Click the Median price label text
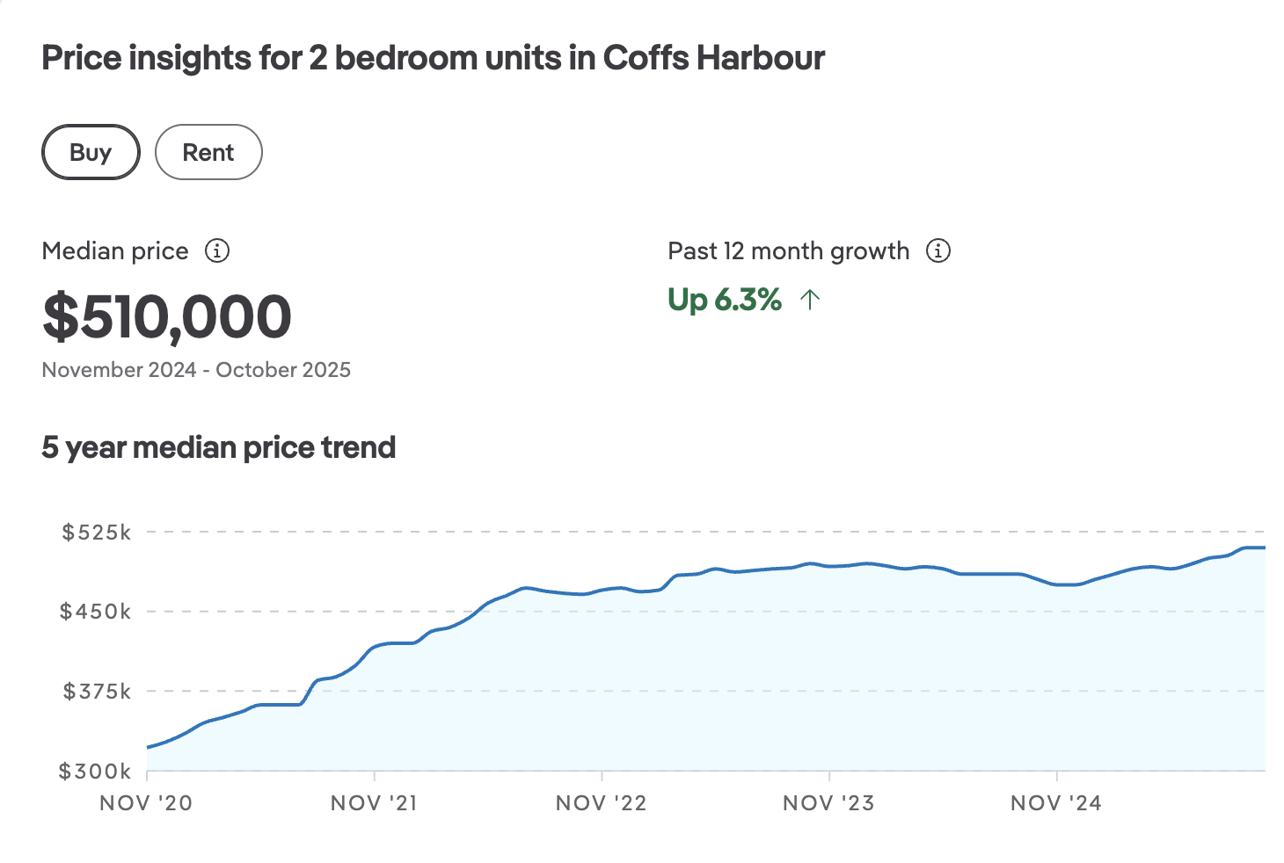1284x863 pixels. (x=115, y=251)
